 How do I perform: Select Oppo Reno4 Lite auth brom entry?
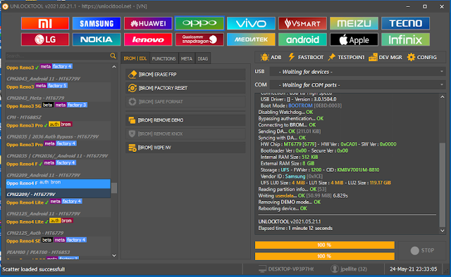58,227
